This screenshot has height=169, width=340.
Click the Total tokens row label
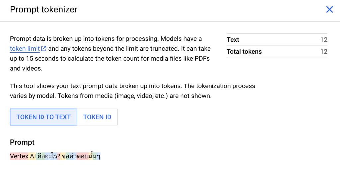click(x=244, y=52)
